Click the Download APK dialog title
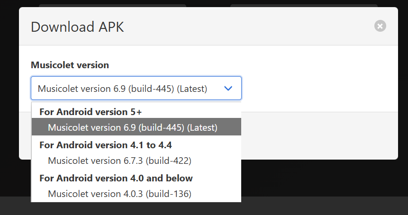 point(77,27)
